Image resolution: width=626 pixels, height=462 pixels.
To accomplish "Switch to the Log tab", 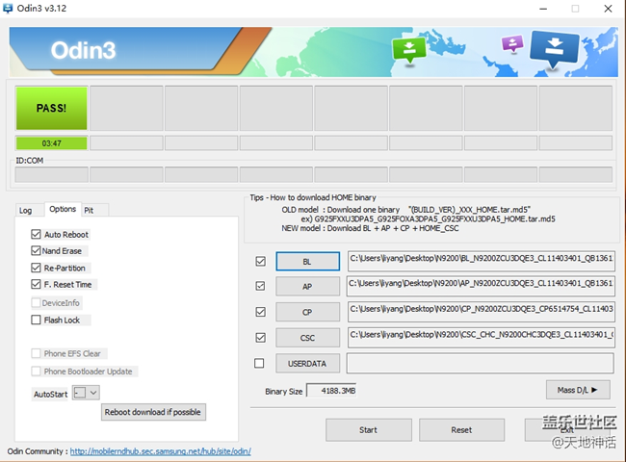I will pos(26,210).
